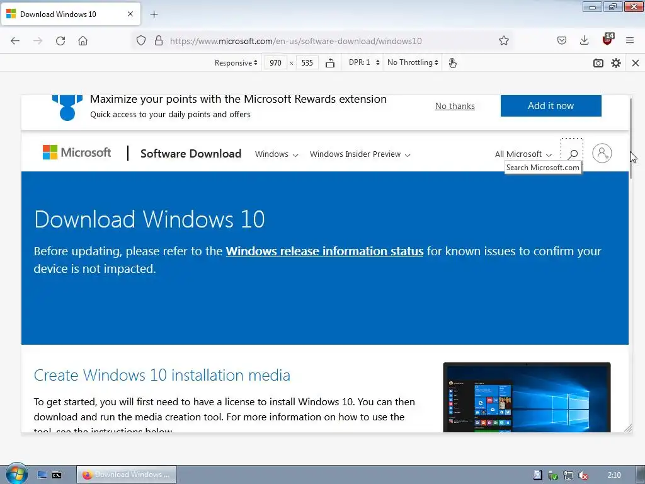Click the taskbar clock 2:10
The image size is (645, 484).
point(614,475)
